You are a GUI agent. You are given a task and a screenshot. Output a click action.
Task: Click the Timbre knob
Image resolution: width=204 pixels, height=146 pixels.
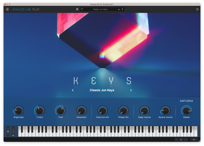point(40,111)
